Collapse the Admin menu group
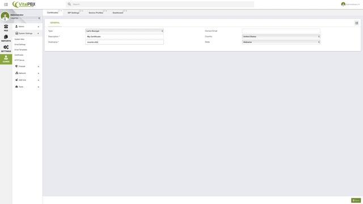363x204 pixels. pyautogui.click(x=39, y=27)
